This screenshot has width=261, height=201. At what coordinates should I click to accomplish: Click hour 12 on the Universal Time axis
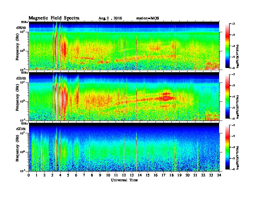[x=124, y=175]
